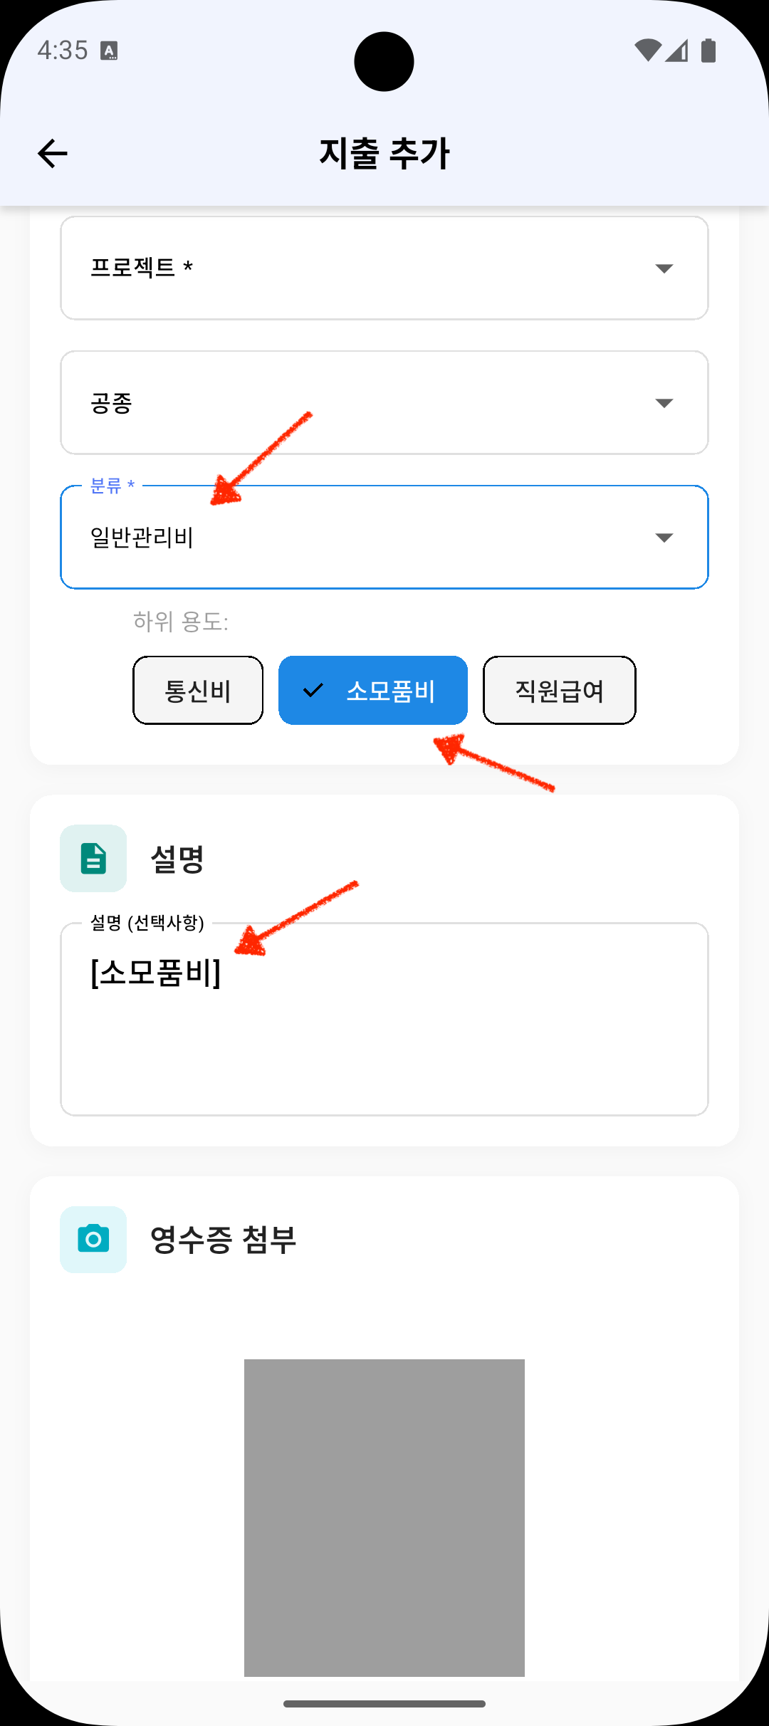769x1726 pixels.
Task: Tap the keyboard language indicator in status bar
Action: (x=109, y=51)
